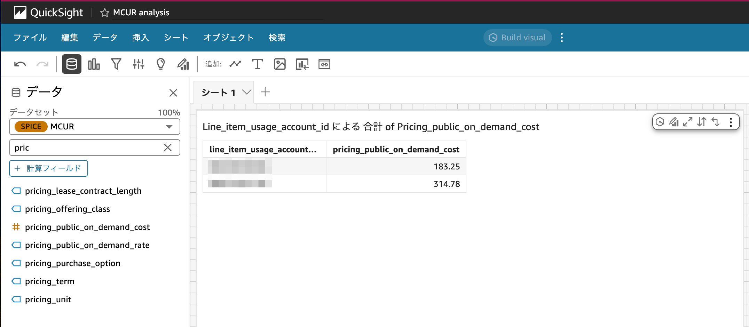
Task: Click the import visual icon in toolbar
Action: click(302, 64)
